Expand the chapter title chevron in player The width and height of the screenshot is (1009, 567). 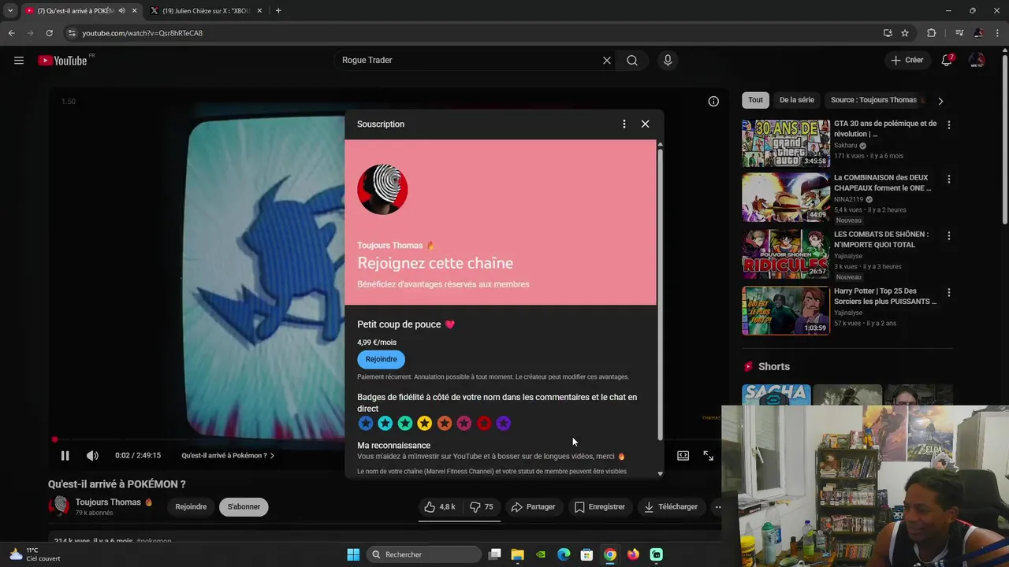click(273, 456)
